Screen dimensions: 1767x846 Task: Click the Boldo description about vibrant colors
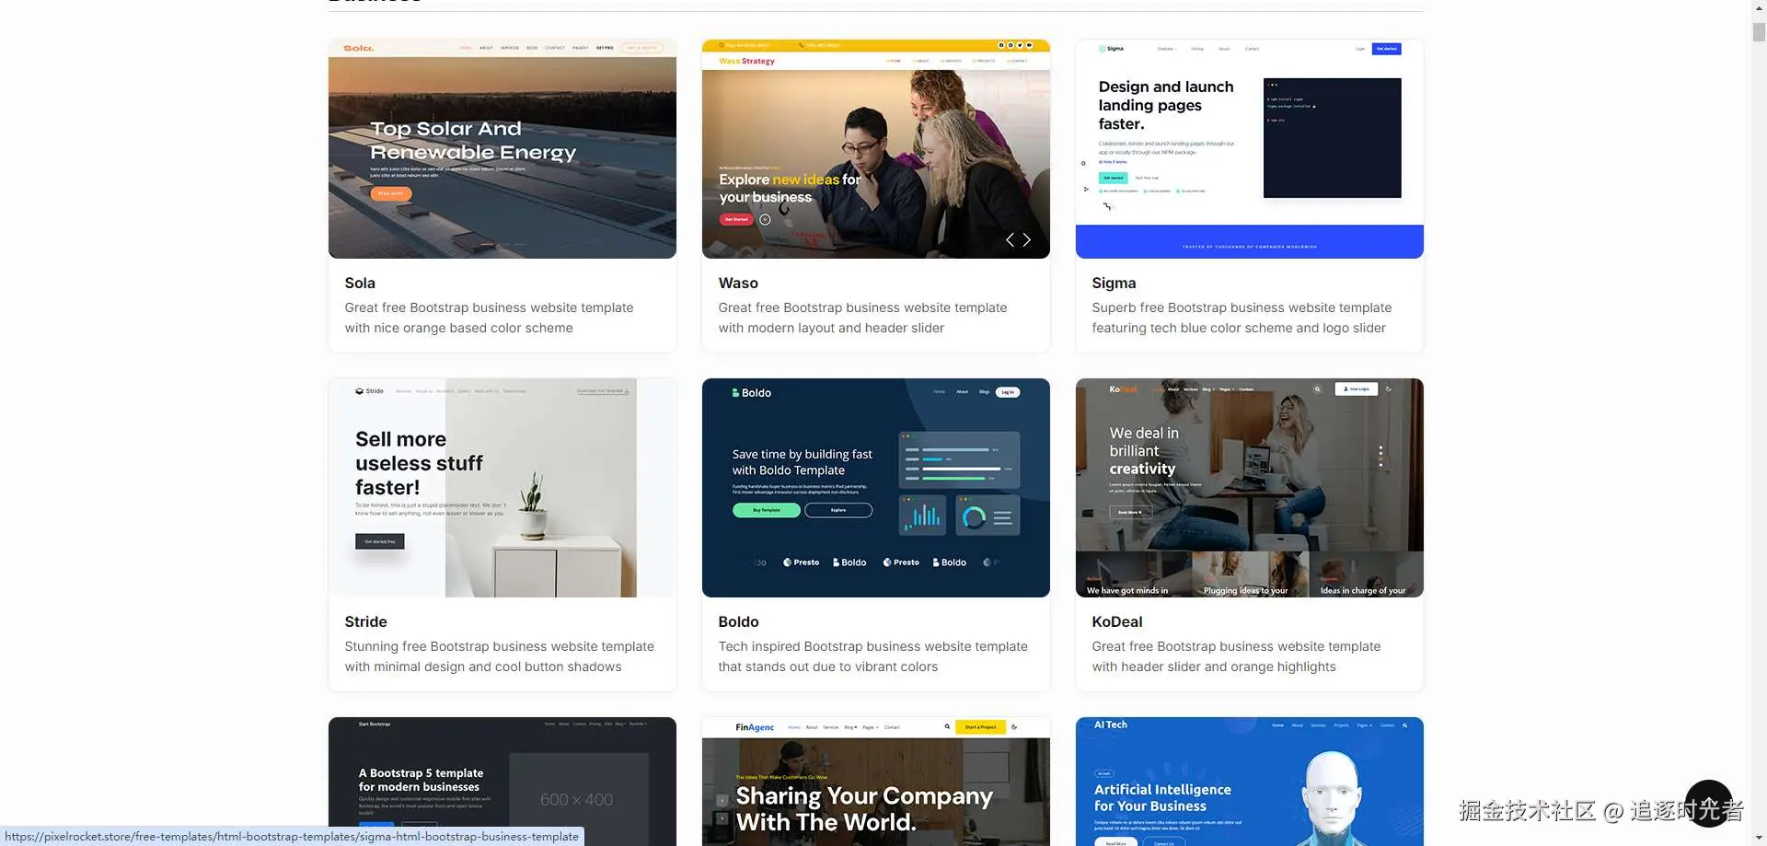(x=873, y=656)
